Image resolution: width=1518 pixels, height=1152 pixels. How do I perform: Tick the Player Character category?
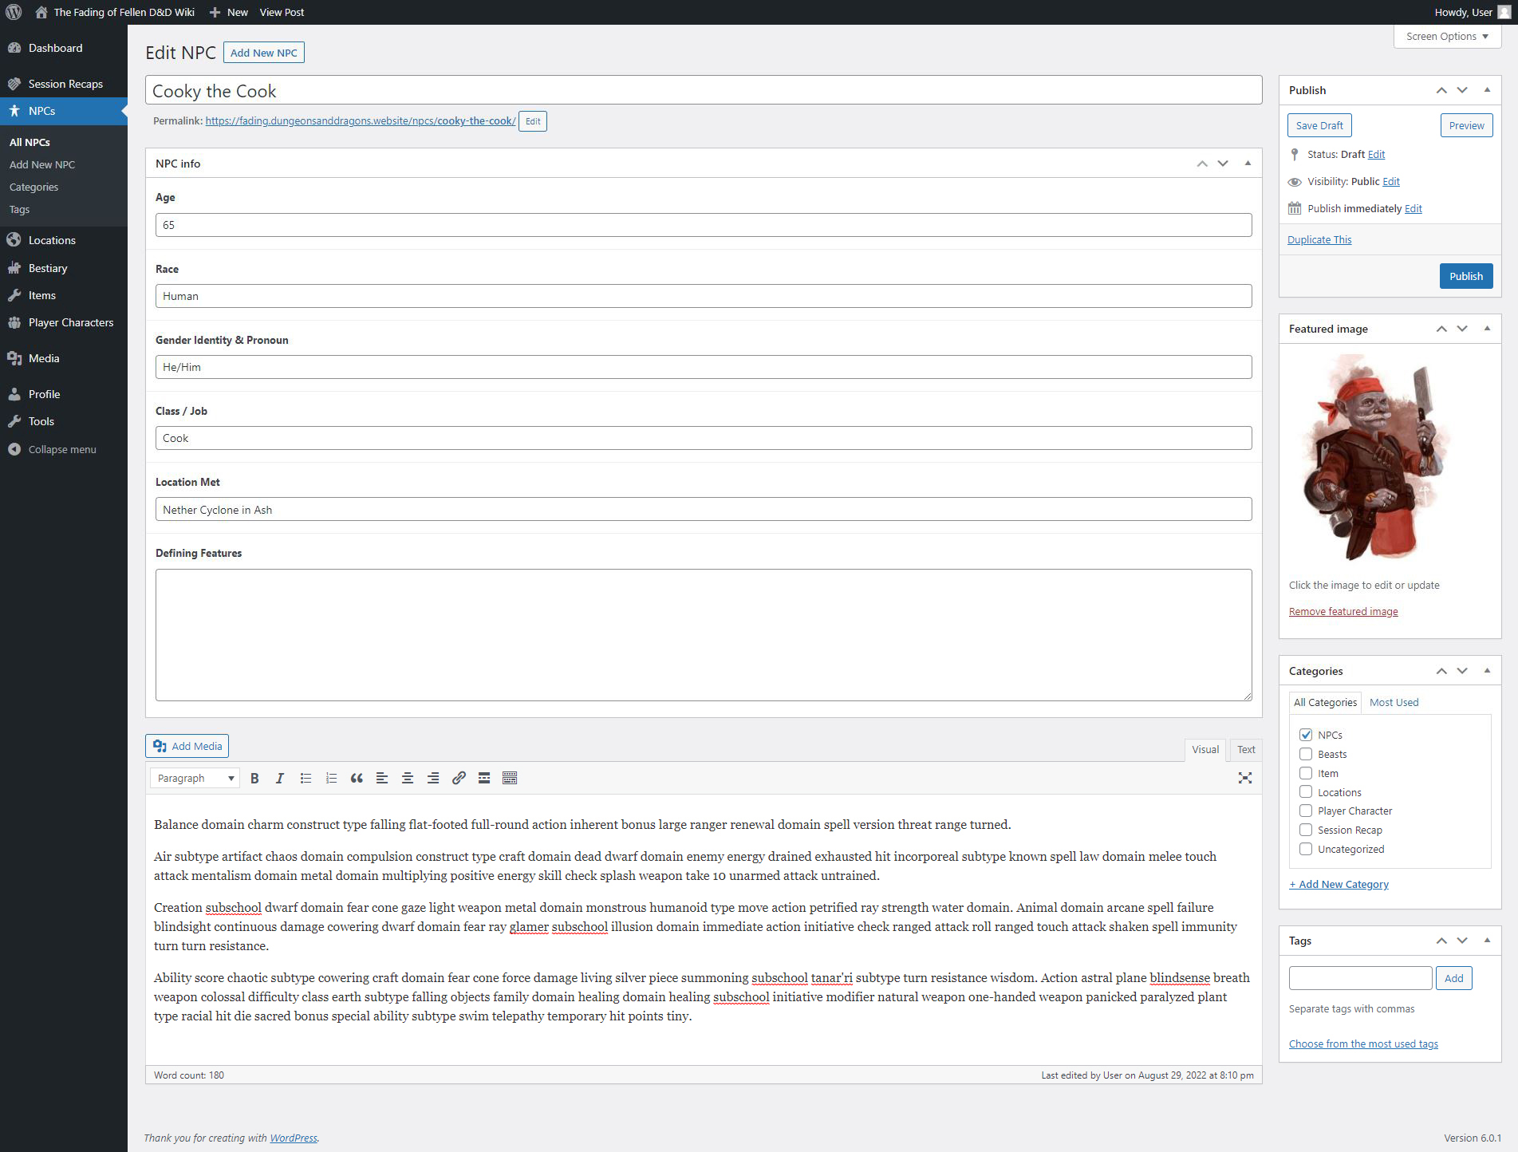[x=1306, y=811]
